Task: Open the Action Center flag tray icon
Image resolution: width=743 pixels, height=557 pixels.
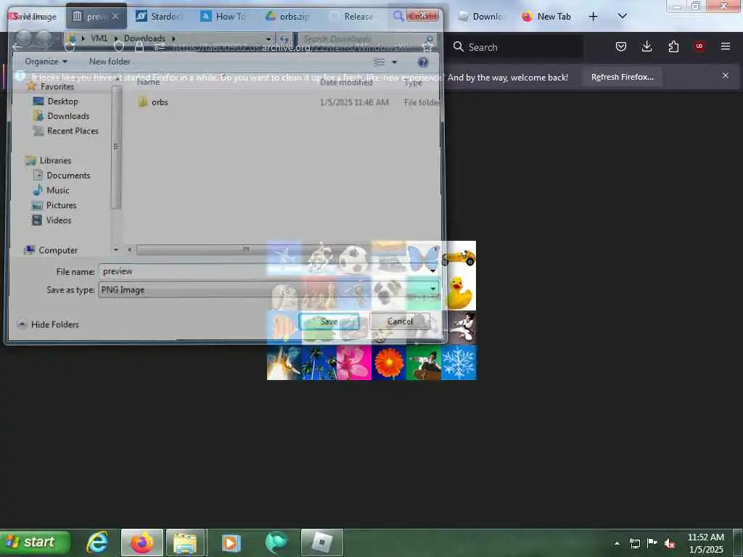Action: point(652,542)
